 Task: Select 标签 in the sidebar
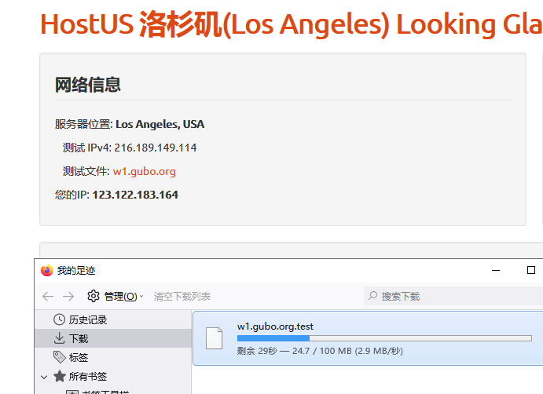113,357
